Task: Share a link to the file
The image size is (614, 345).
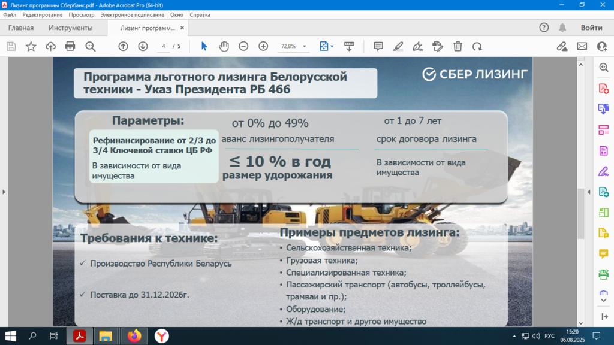Action: [562, 46]
